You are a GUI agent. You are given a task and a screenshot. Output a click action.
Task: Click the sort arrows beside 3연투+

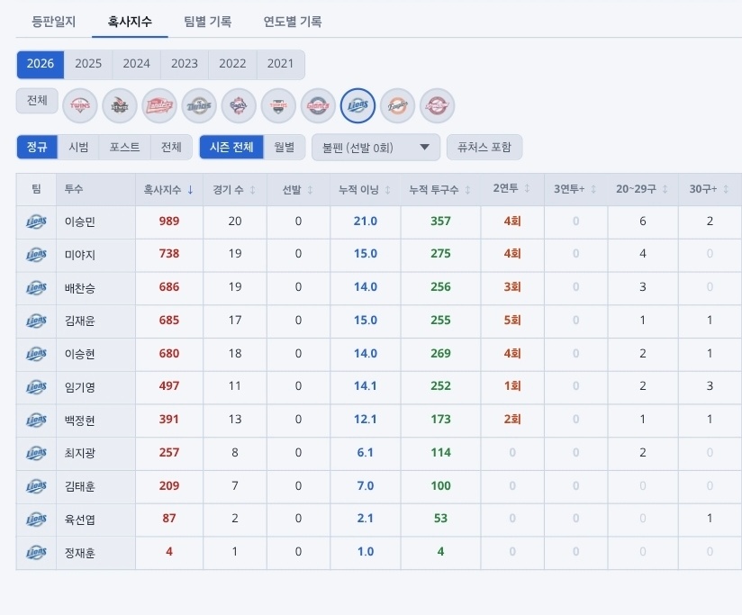coord(593,189)
